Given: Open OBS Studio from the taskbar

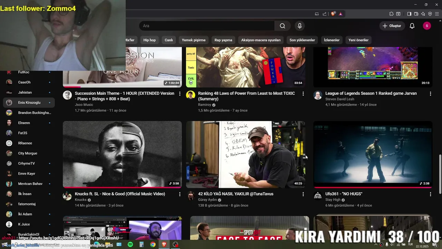Looking at the screenshot, I should (x=175, y=245).
